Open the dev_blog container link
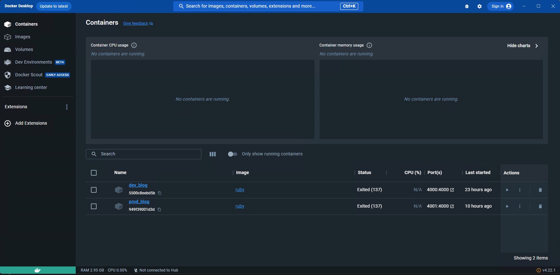The height and width of the screenshot is (275, 560). click(138, 185)
